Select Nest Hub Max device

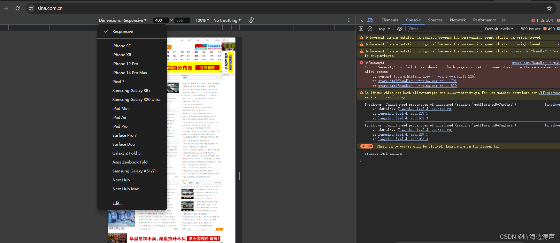[x=132, y=189]
